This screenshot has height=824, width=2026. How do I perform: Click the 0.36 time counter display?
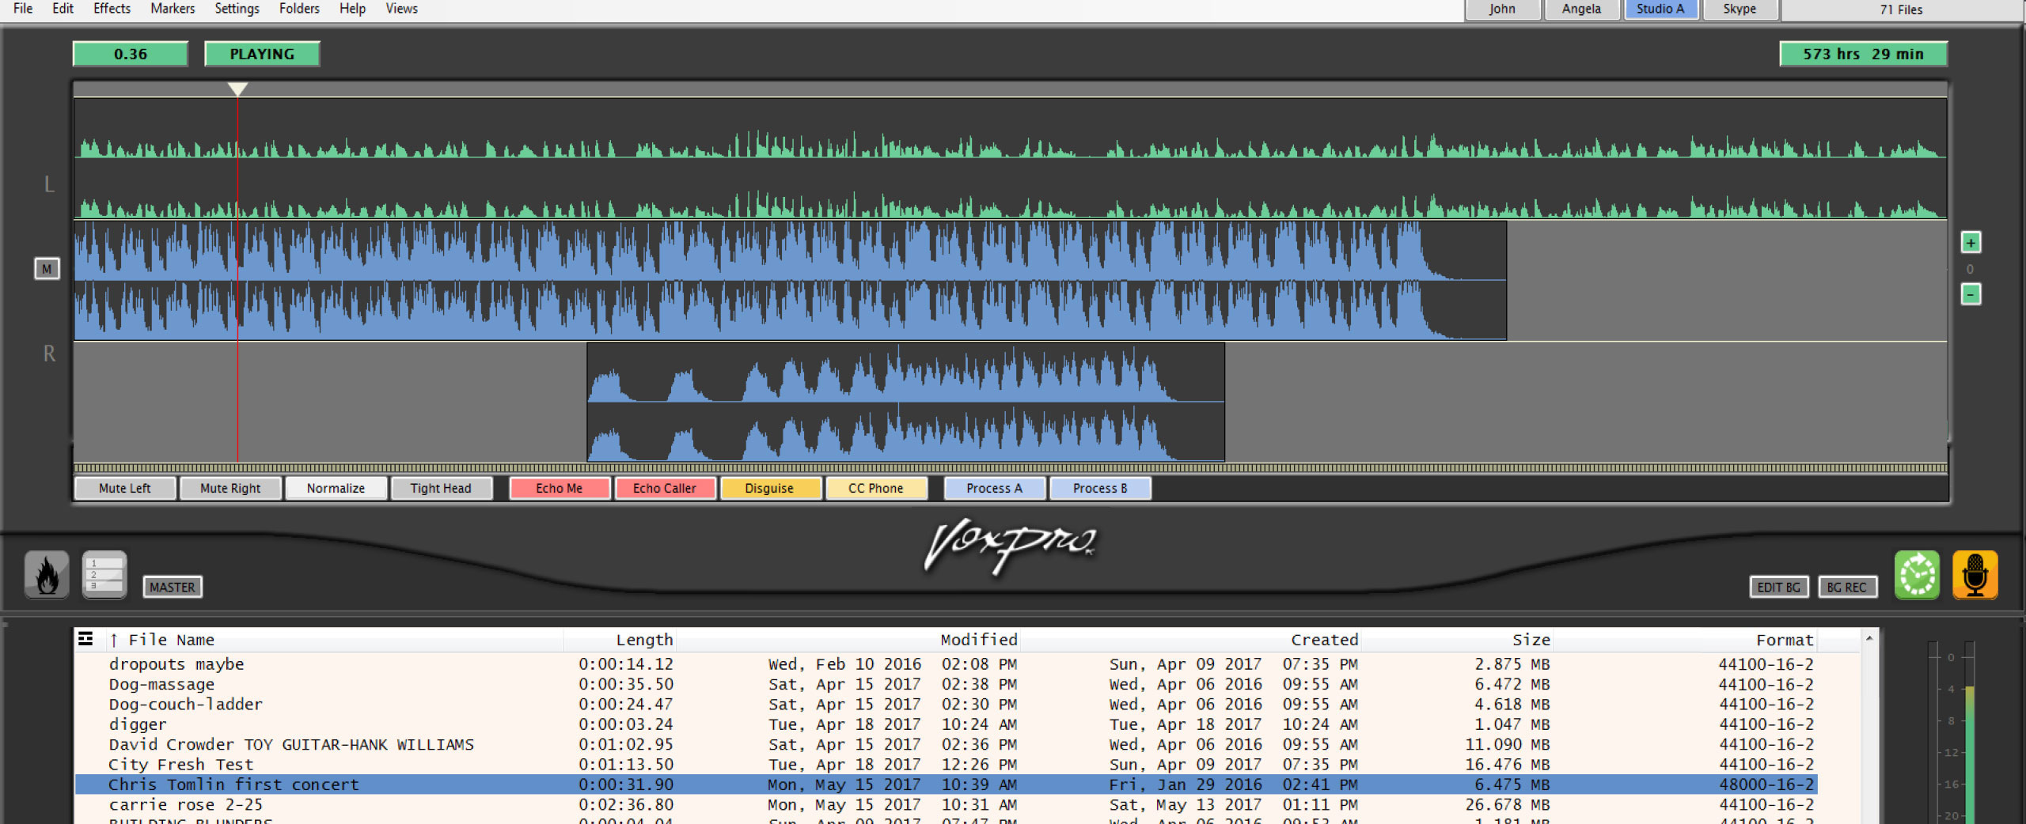point(131,54)
